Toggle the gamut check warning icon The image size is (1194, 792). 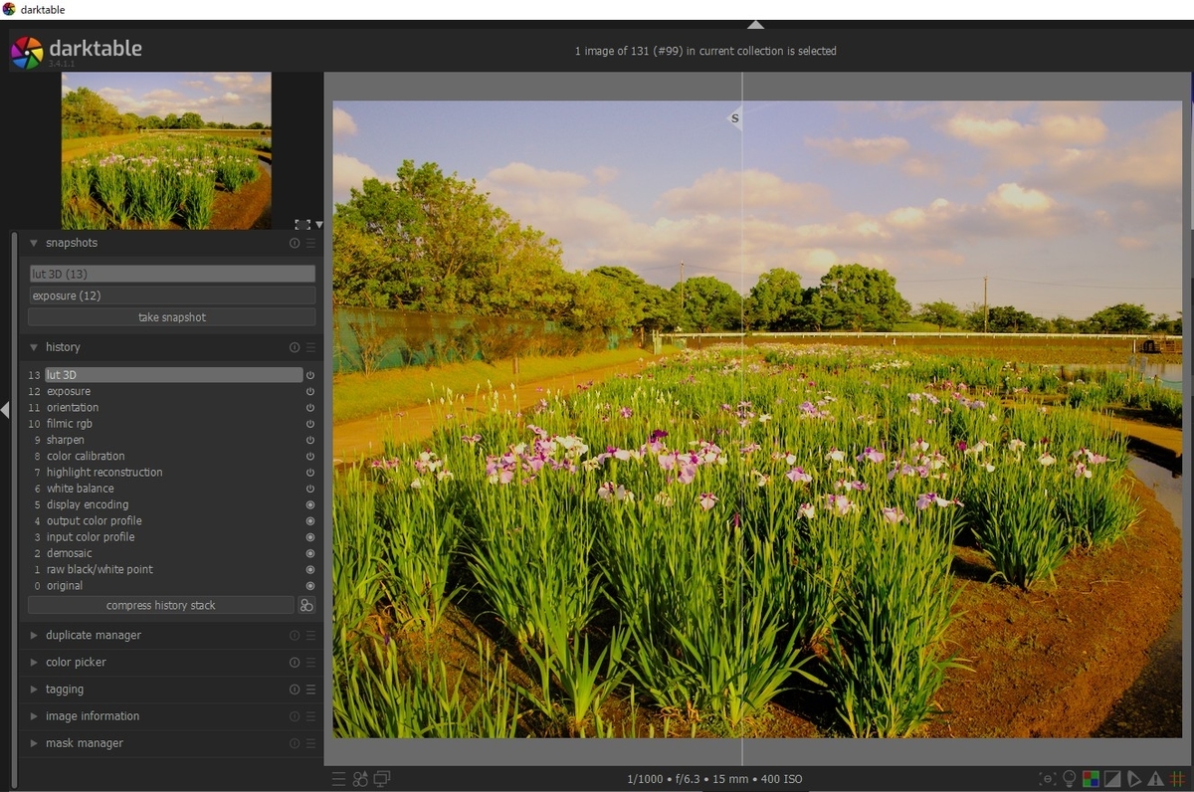1155,779
